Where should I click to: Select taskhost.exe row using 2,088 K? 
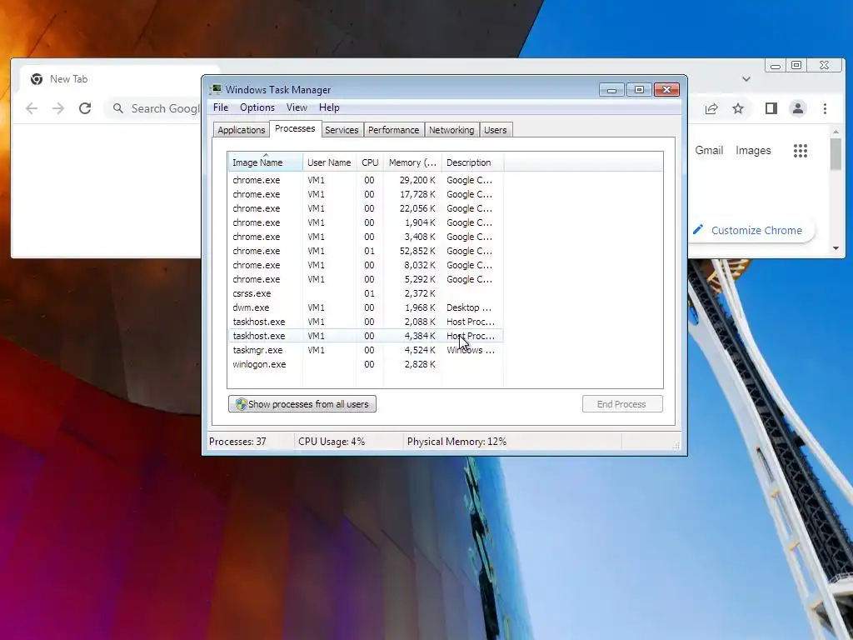coord(366,321)
